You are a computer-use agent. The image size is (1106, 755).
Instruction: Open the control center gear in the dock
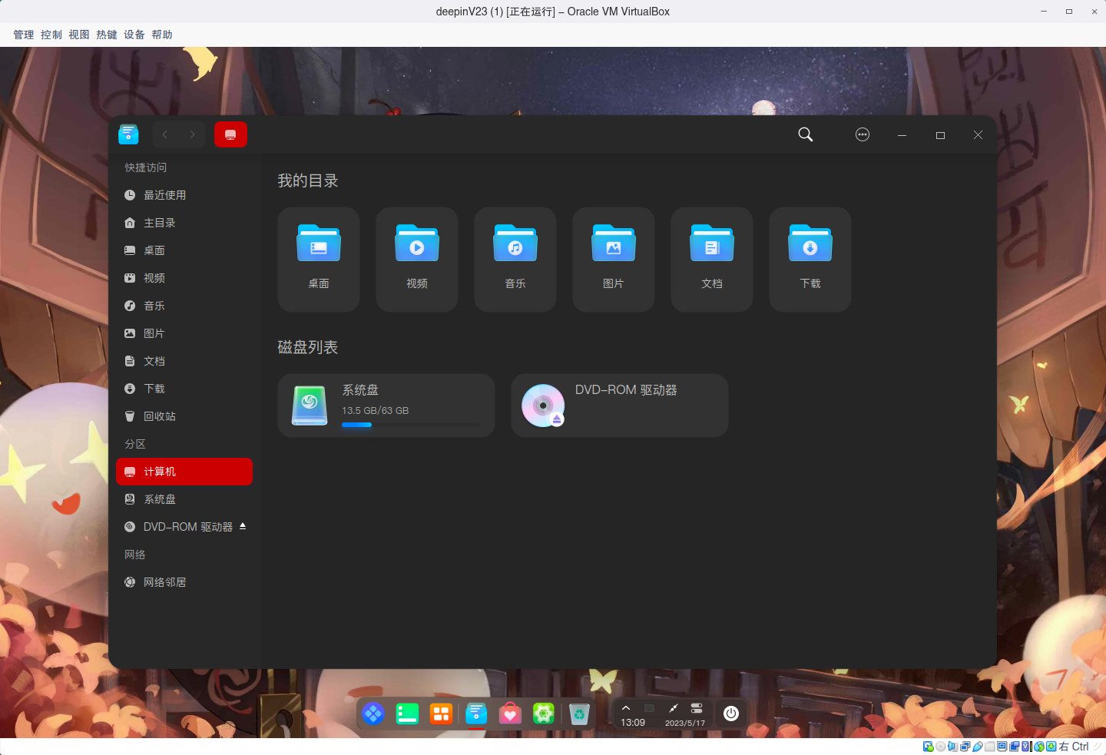(x=544, y=714)
